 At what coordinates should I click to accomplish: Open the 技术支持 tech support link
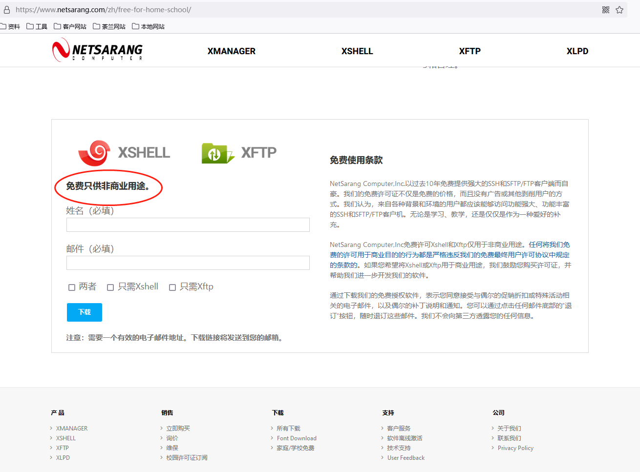399,448
